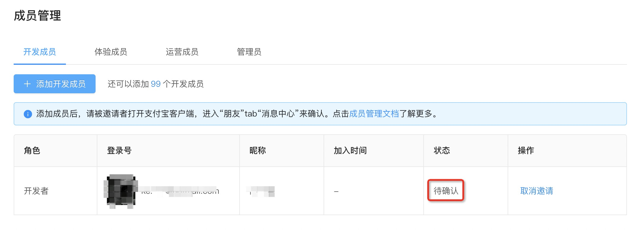Open the 成员管理文档 link
Screen dimensions: 643x230
point(374,114)
